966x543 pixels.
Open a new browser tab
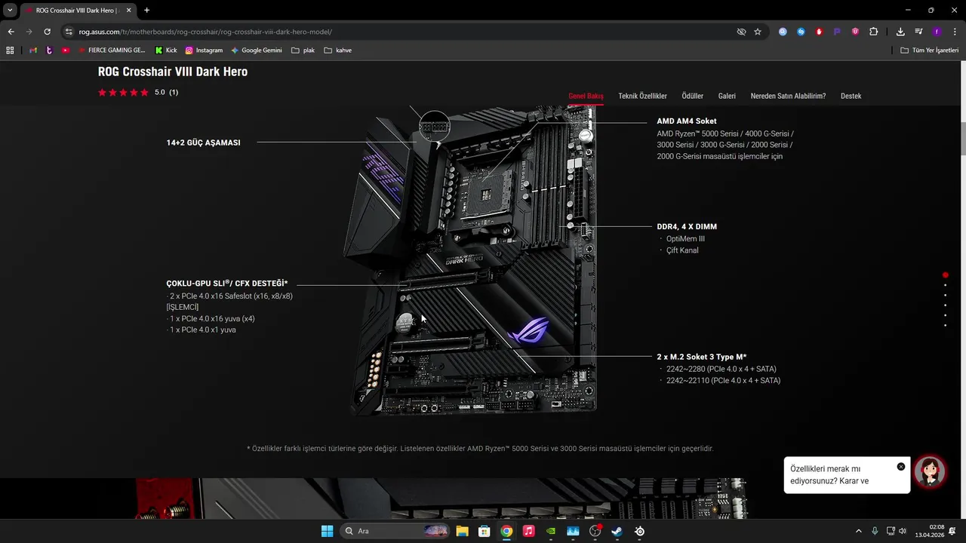click(x=146, y=11)
